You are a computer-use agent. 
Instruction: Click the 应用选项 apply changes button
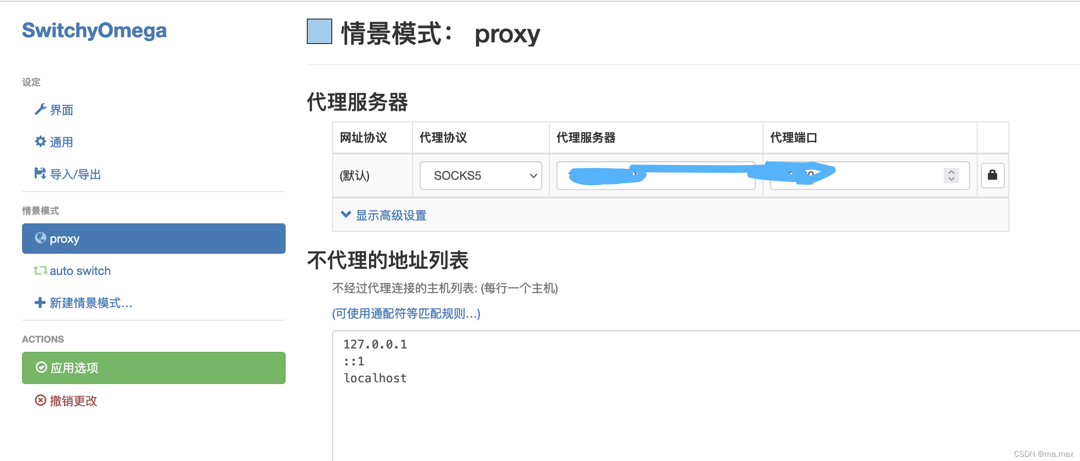point(154,368)
